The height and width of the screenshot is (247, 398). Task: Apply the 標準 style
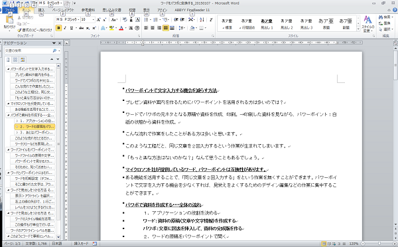click(227, 24)
